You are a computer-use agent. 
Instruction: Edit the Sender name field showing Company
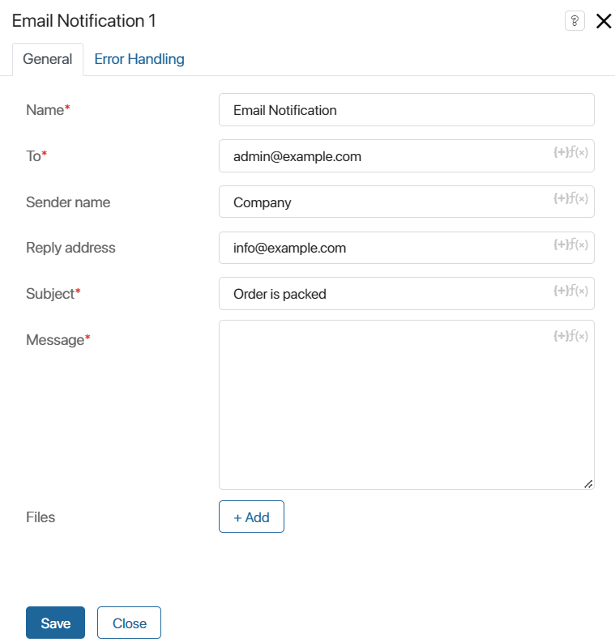(407, 202)
